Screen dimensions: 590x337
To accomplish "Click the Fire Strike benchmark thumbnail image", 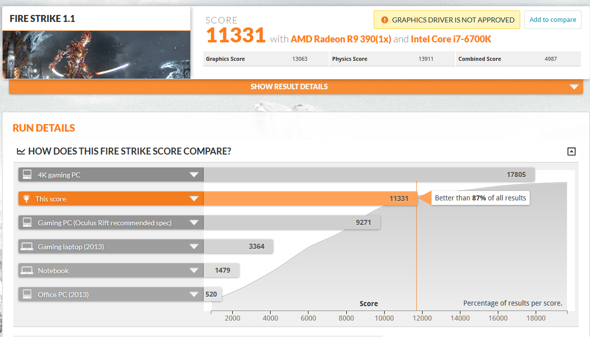I will click(x=96, y=55).
